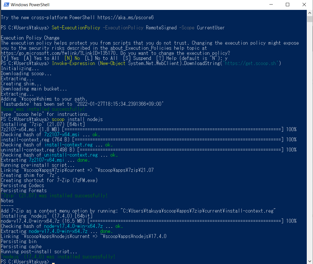Click the '[N] No' option text
Screen dimensions: 313x264
click(x=72, y=58)
